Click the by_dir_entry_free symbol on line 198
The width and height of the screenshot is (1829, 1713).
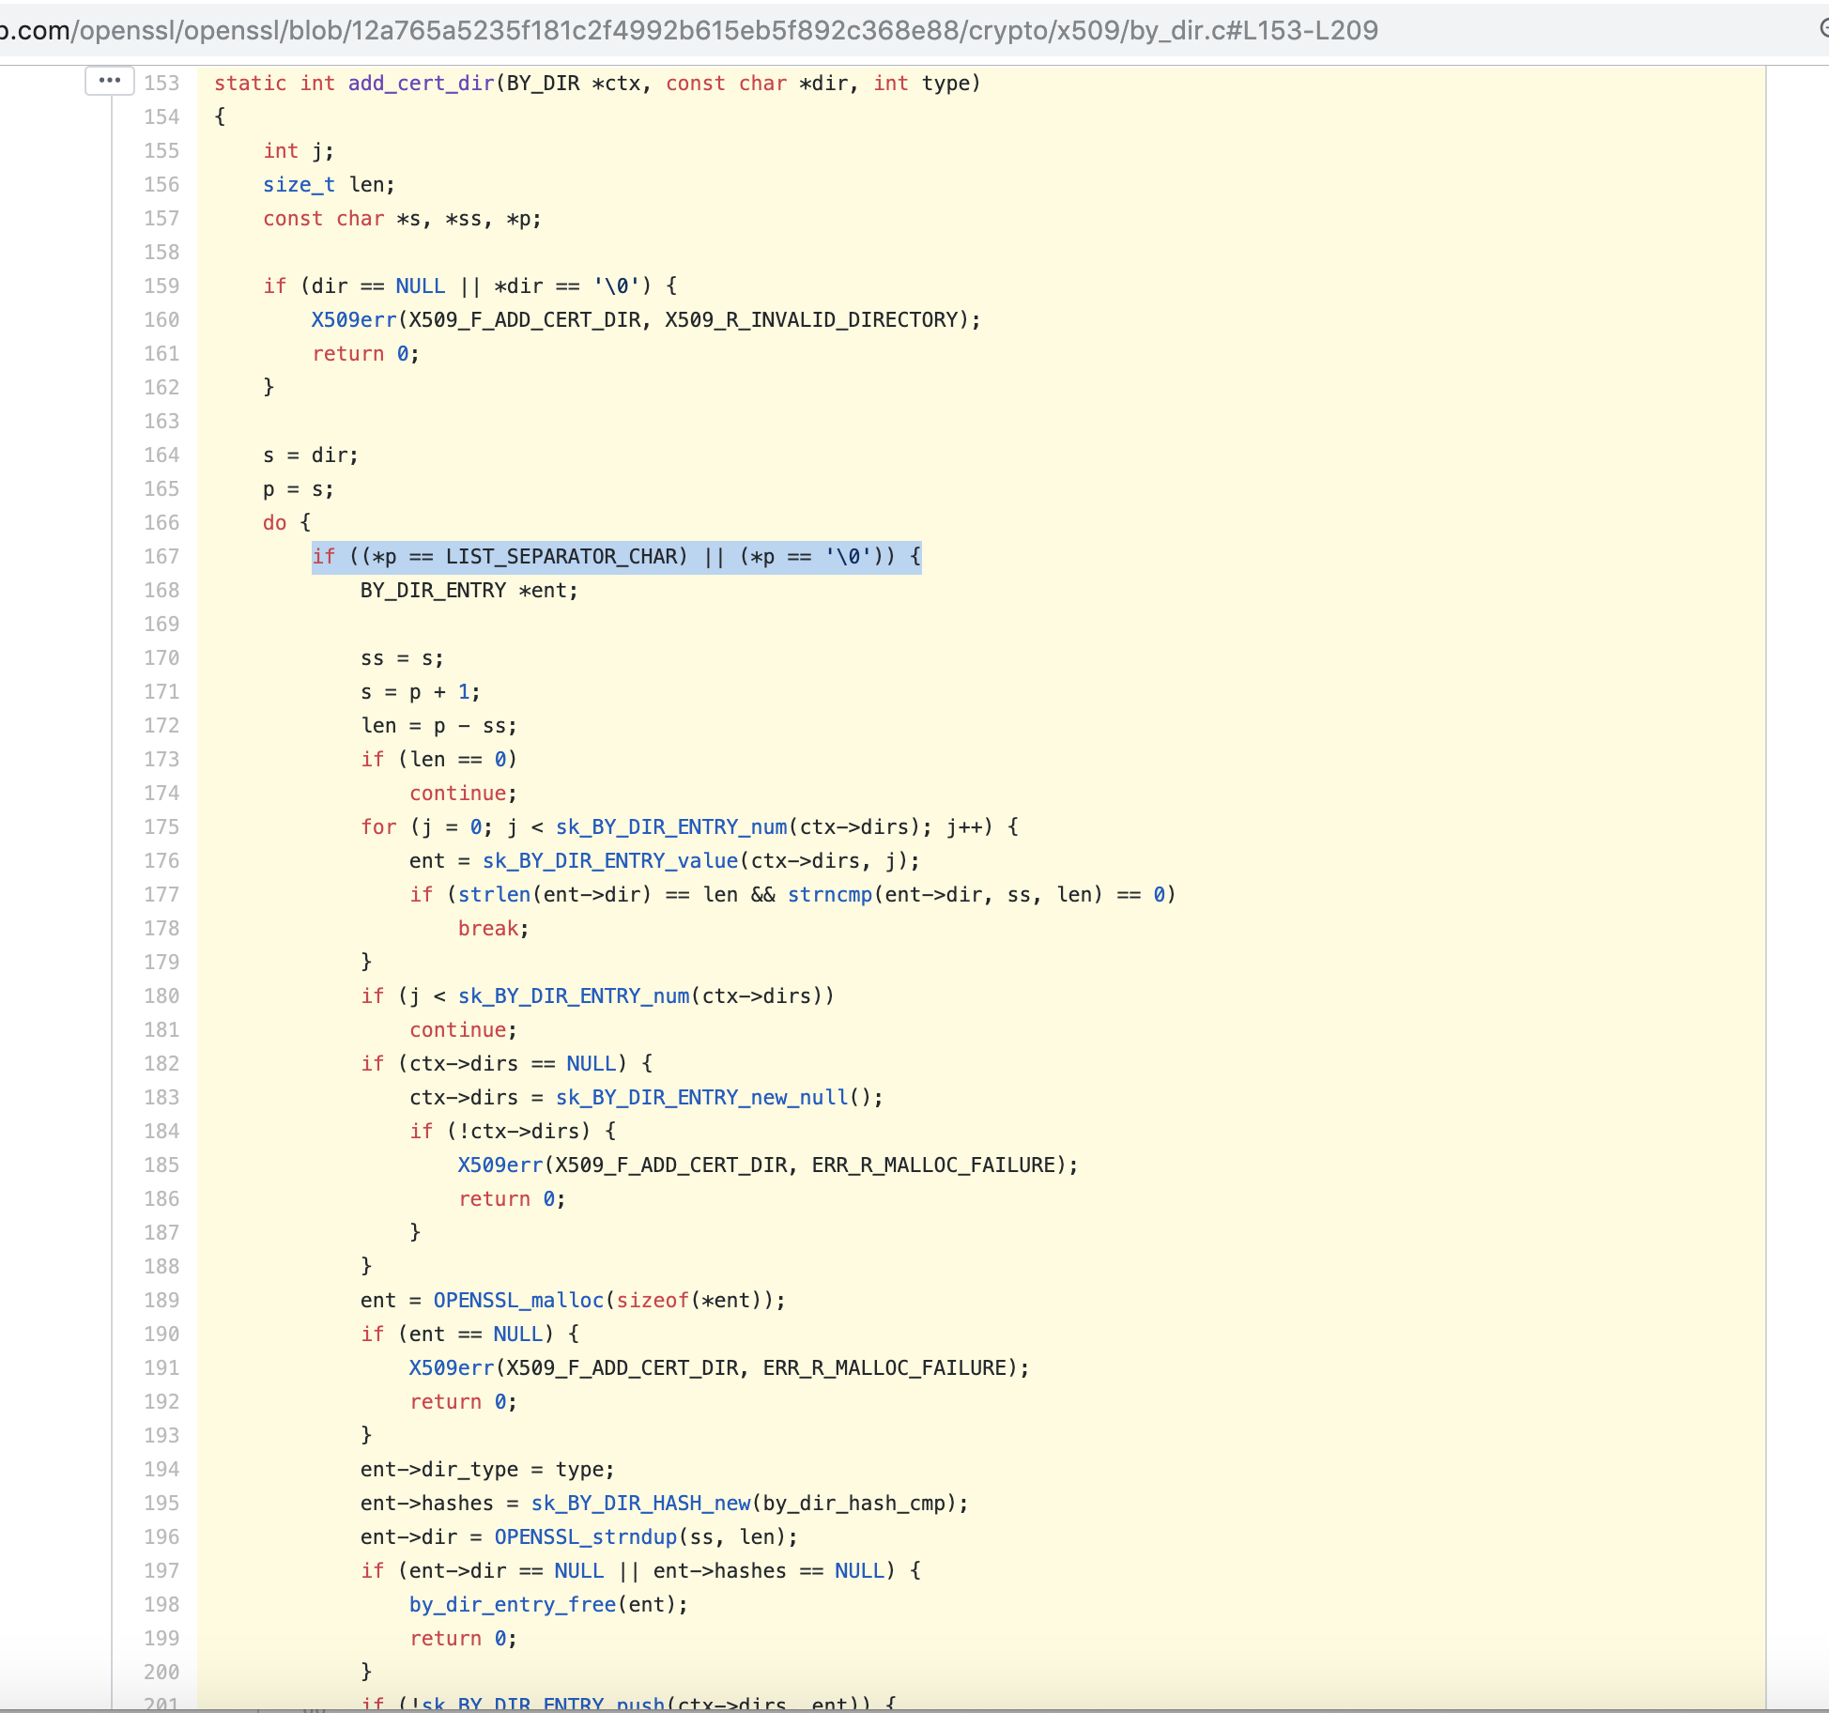(513, 1604)
